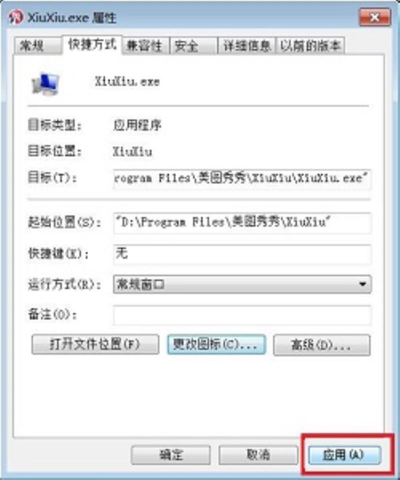Select the 快捷方式 tab
The height and width of the screenshot is (480, 400).
click(x=92, y=44)
